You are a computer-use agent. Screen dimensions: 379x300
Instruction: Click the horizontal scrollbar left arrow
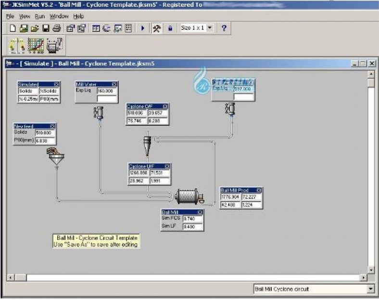point(11,277)
